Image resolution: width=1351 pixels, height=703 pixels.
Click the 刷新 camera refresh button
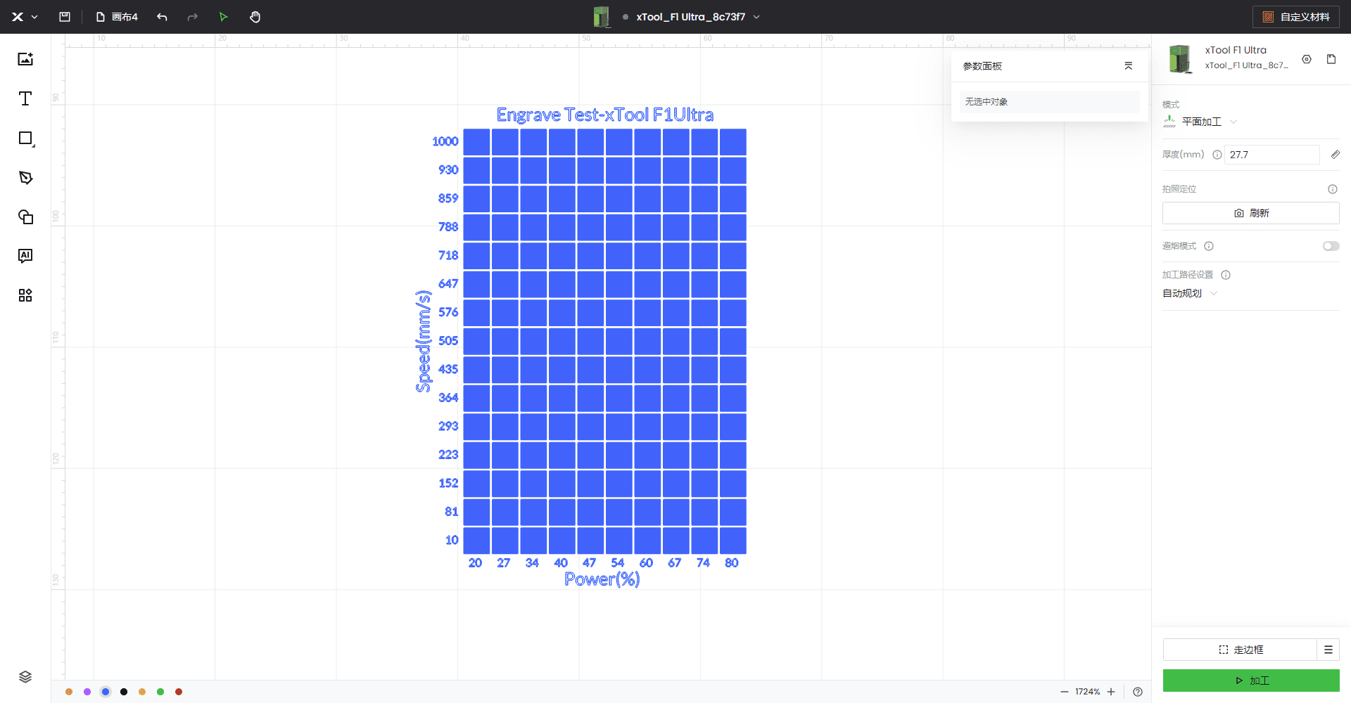tap(1250, 213)
